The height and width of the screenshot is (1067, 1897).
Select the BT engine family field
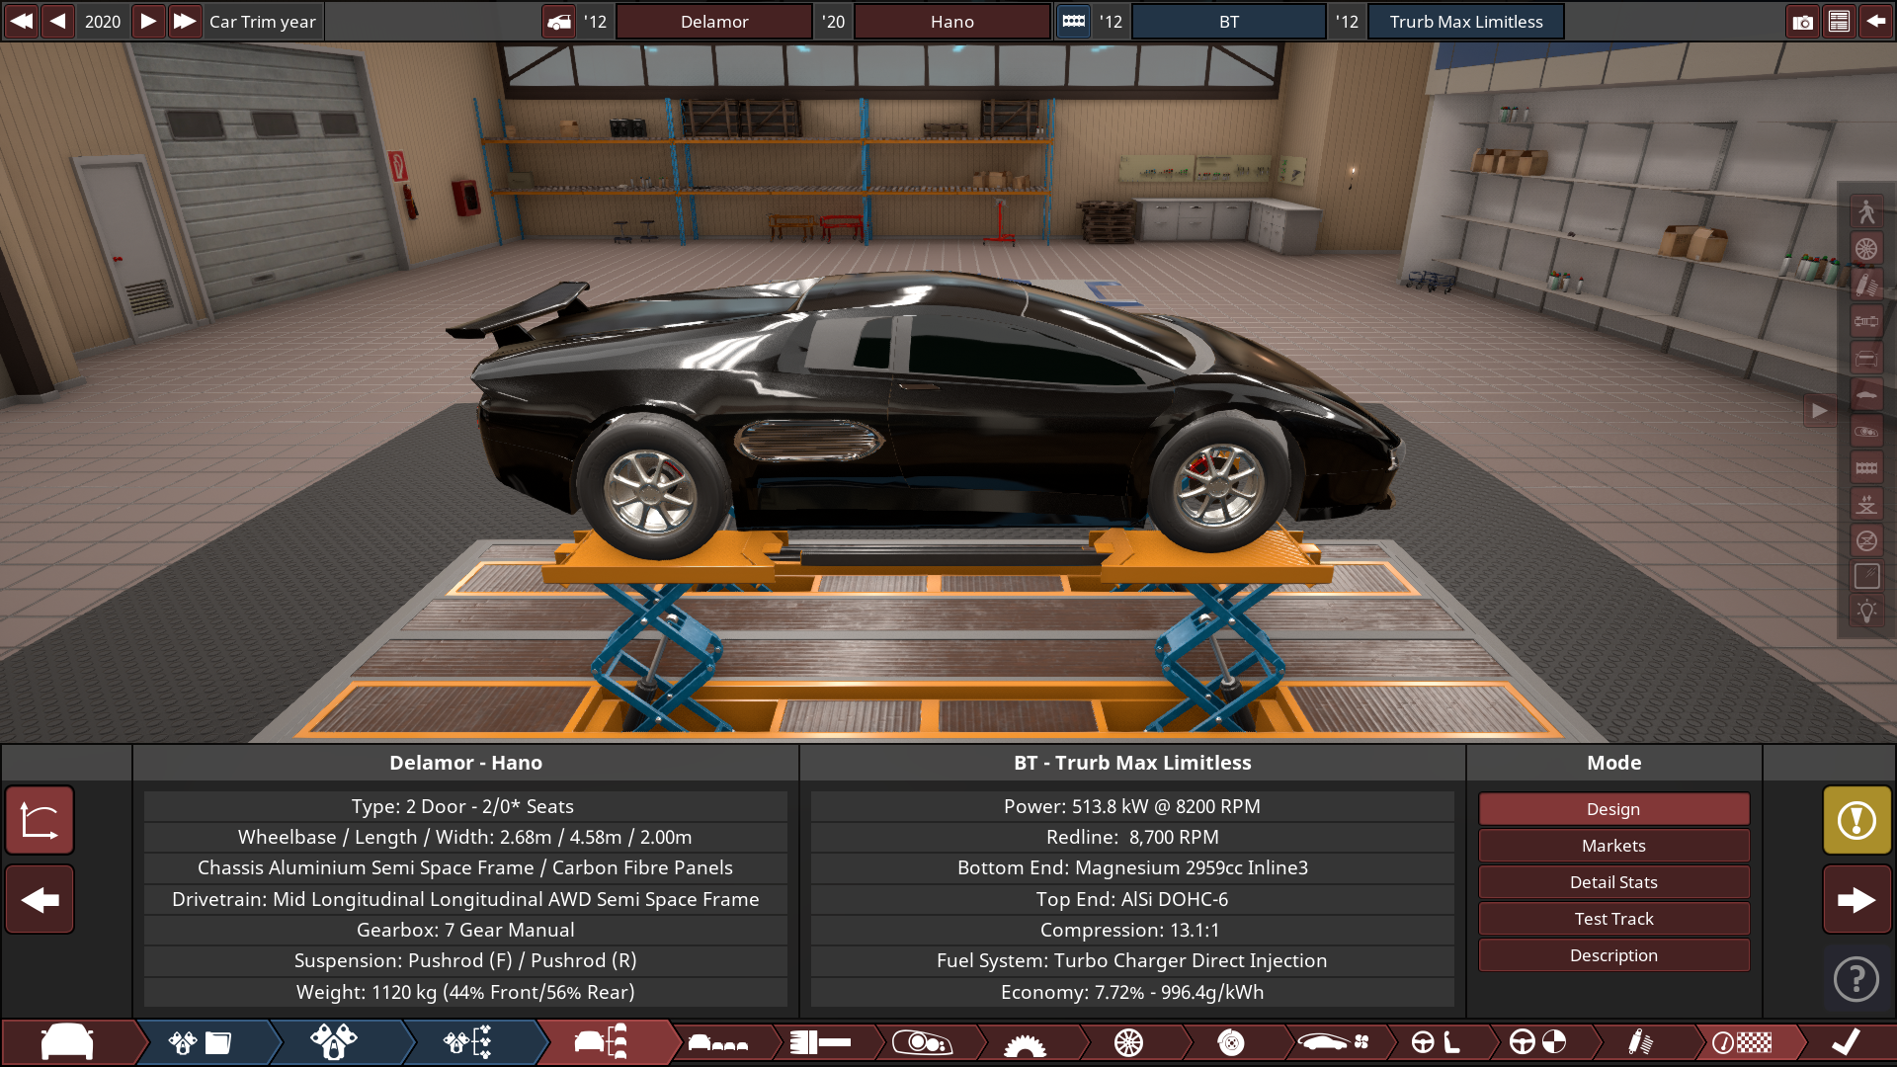pos(1228,22)
